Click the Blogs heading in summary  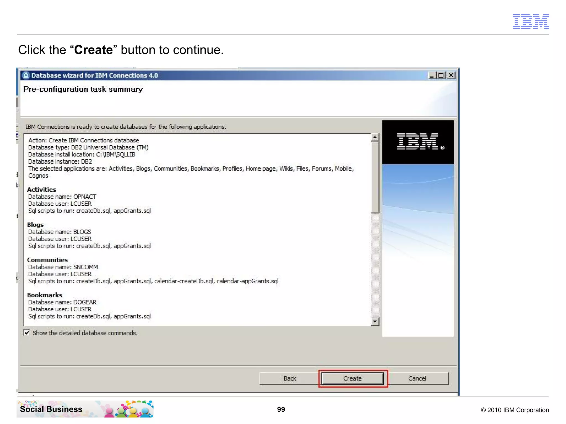pyautogui.click(x=35, y=225)
